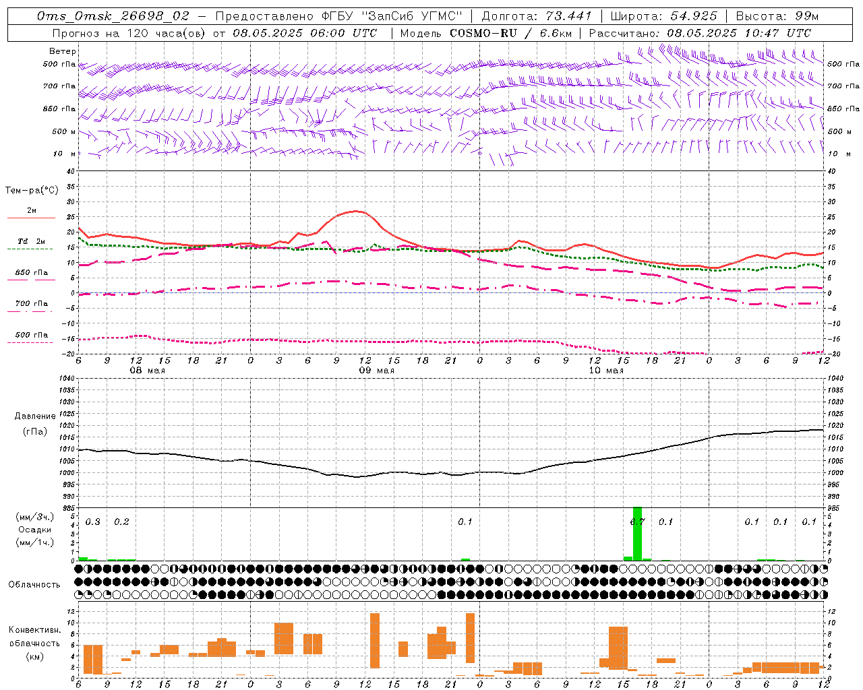Click the '(мм/3ч.)' unit label
This screenshot has width=863, height=690.
34,517
